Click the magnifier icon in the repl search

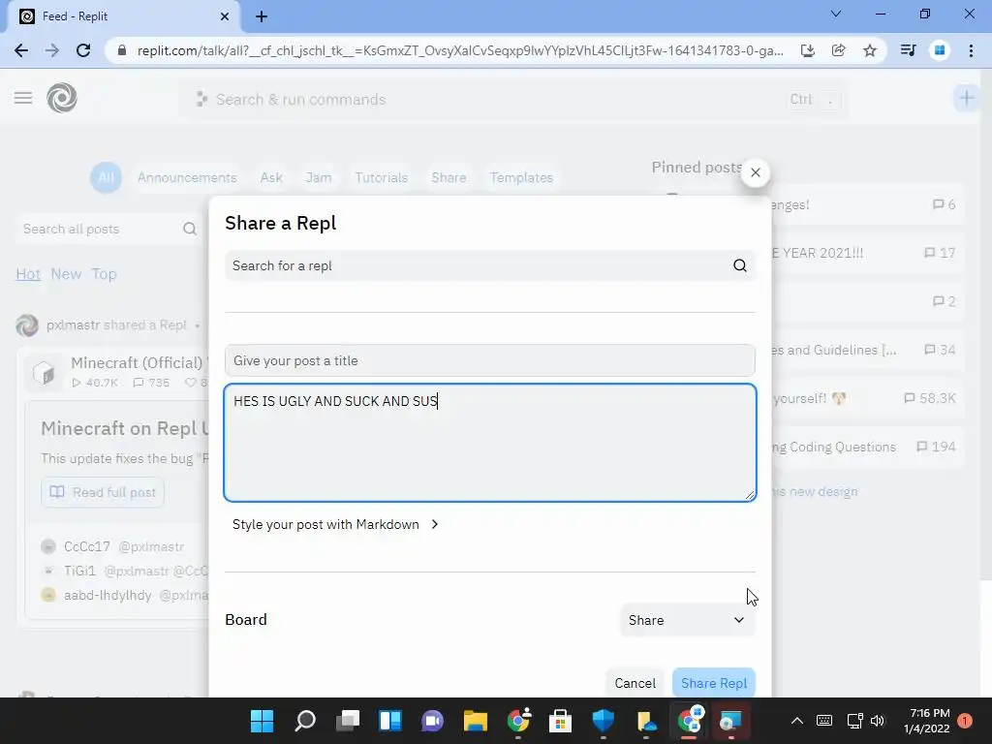[739, 265]
